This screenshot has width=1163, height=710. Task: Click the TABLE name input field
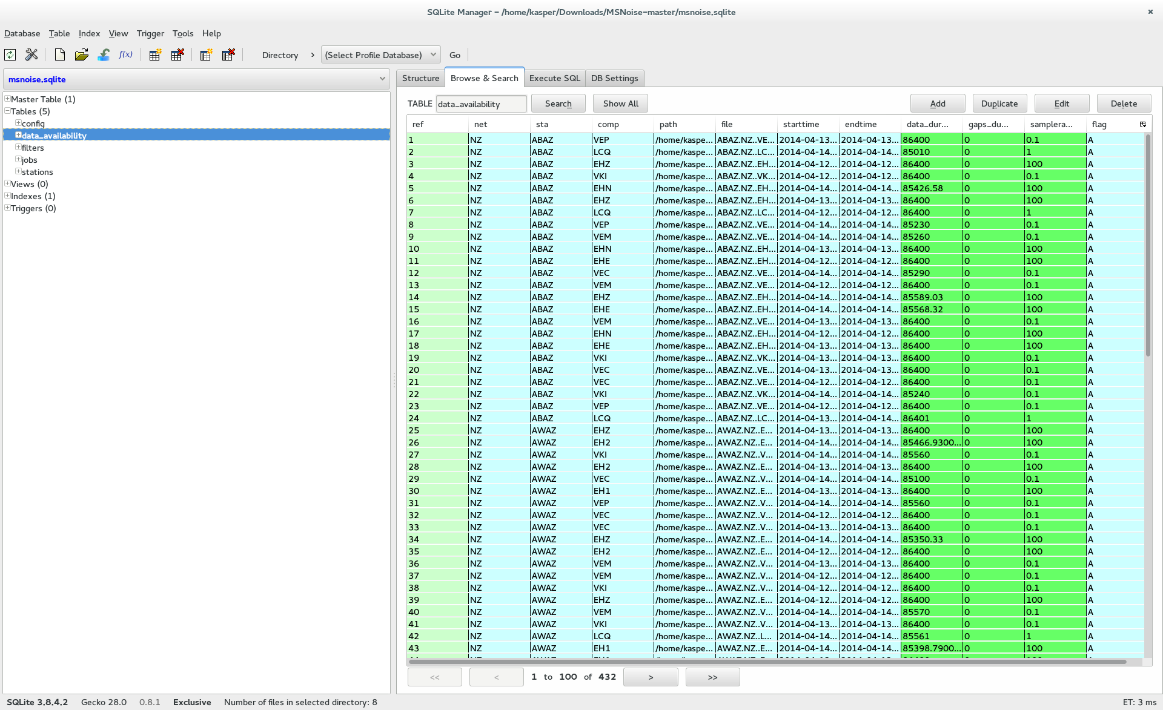[481, 104]
